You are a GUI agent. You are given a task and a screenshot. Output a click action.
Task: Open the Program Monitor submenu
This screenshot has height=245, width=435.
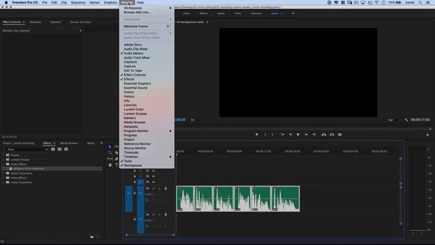tap(147, 131)
